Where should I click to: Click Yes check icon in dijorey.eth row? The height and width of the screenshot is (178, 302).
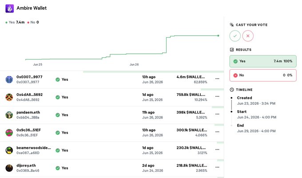58,168
